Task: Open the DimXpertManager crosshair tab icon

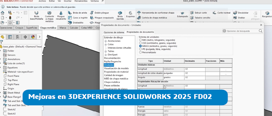Action: (25, 37)
